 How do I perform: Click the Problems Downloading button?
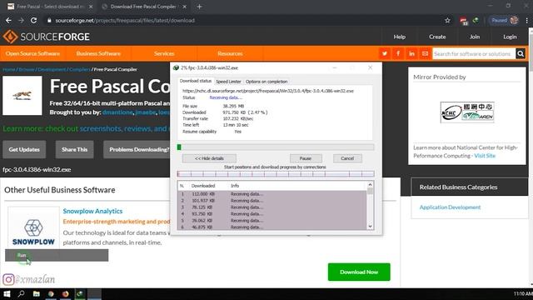(x=137, y=150)
